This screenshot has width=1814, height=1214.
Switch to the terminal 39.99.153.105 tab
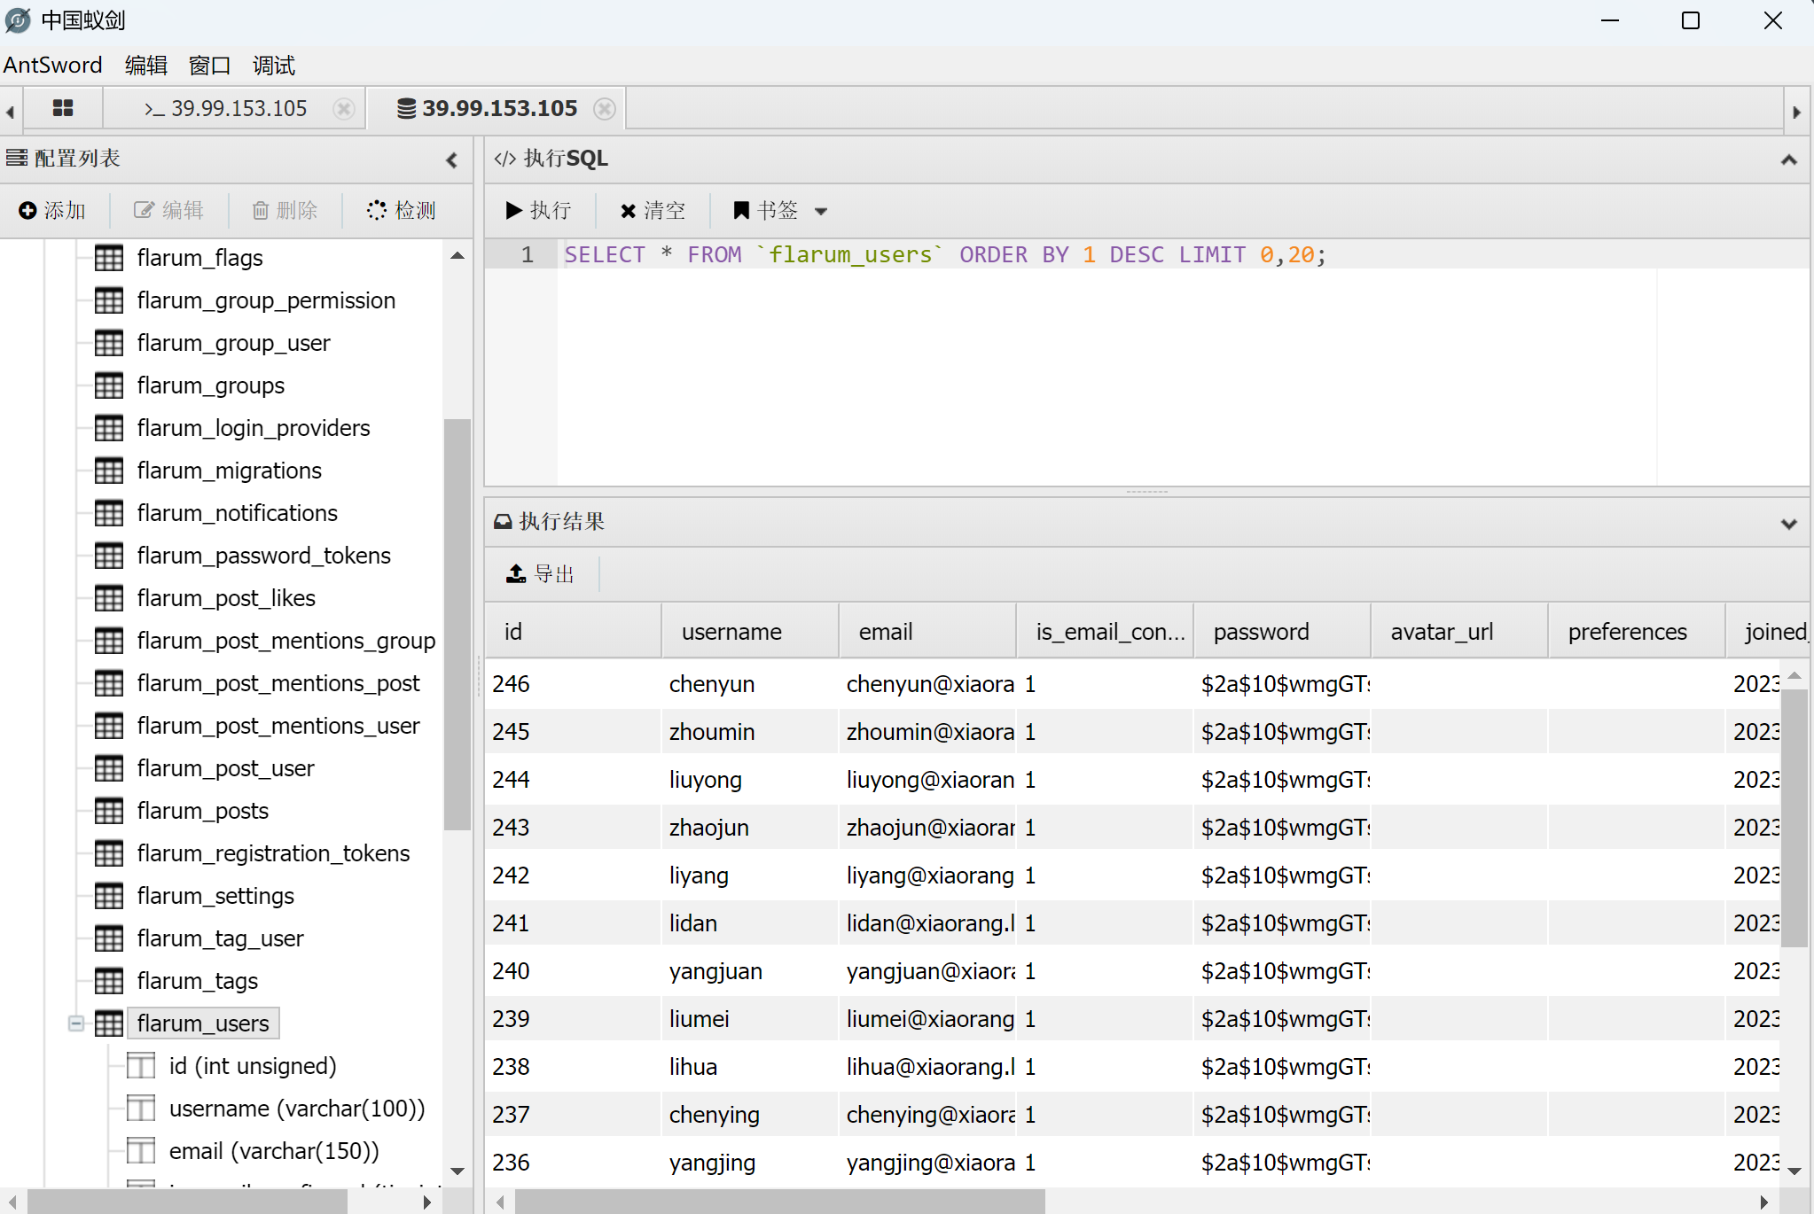(x=227, y=108)
